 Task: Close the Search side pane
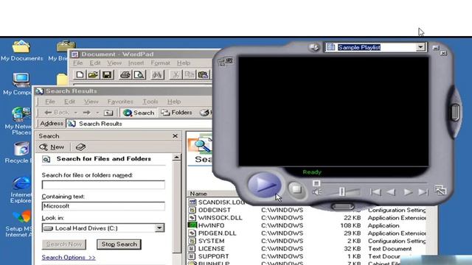(x=176, y=135)
